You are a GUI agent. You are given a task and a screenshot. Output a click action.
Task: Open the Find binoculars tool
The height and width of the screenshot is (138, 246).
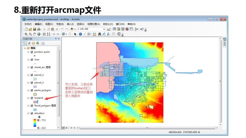pyautogui.click(x=99, y=34)
